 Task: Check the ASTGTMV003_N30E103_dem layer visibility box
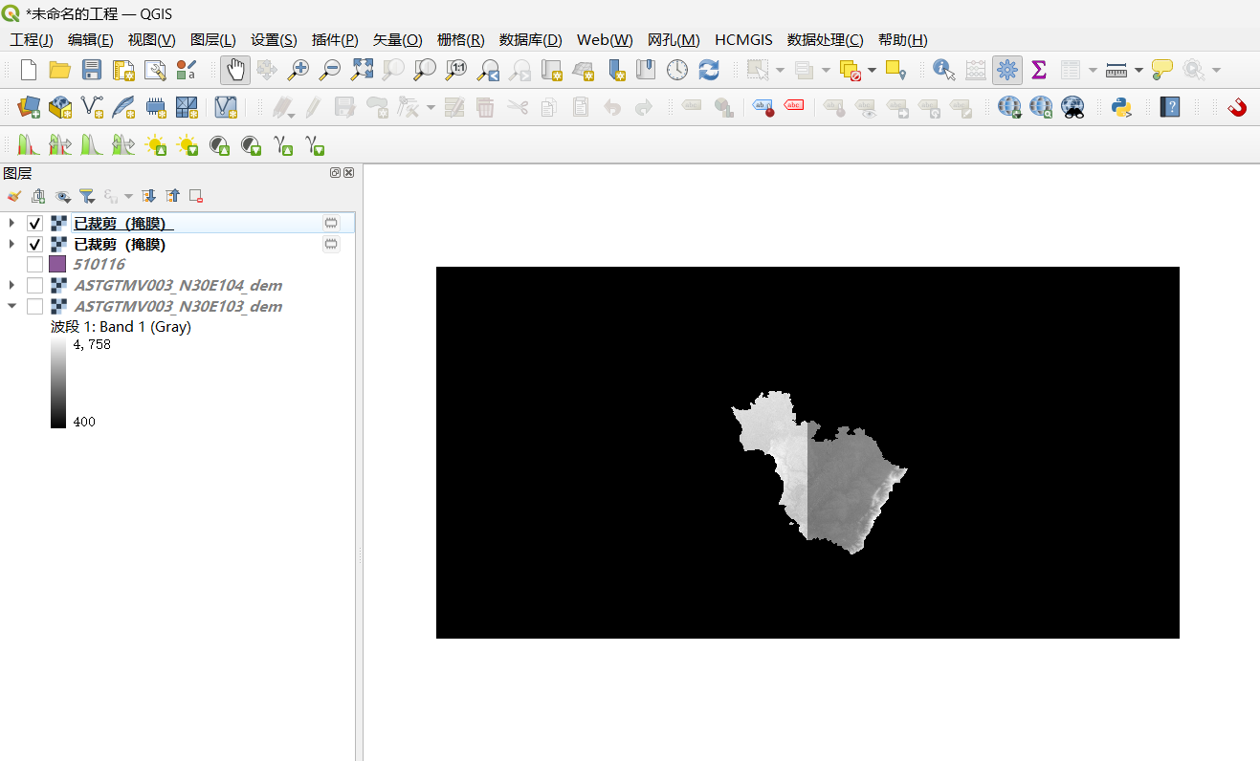pyautogui.click(x=34, y=306)
